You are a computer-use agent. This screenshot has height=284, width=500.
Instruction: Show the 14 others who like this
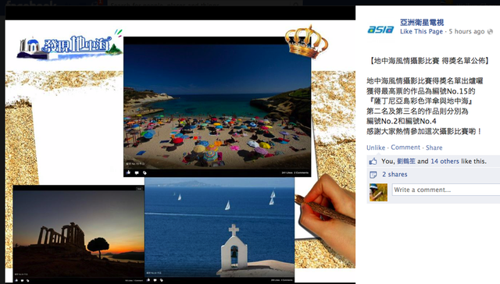pyautogui.click(x=445, y=161)
